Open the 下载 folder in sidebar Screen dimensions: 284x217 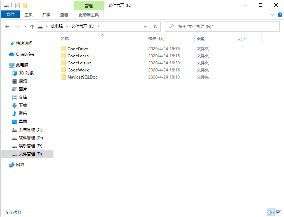(x=23, y=105)
